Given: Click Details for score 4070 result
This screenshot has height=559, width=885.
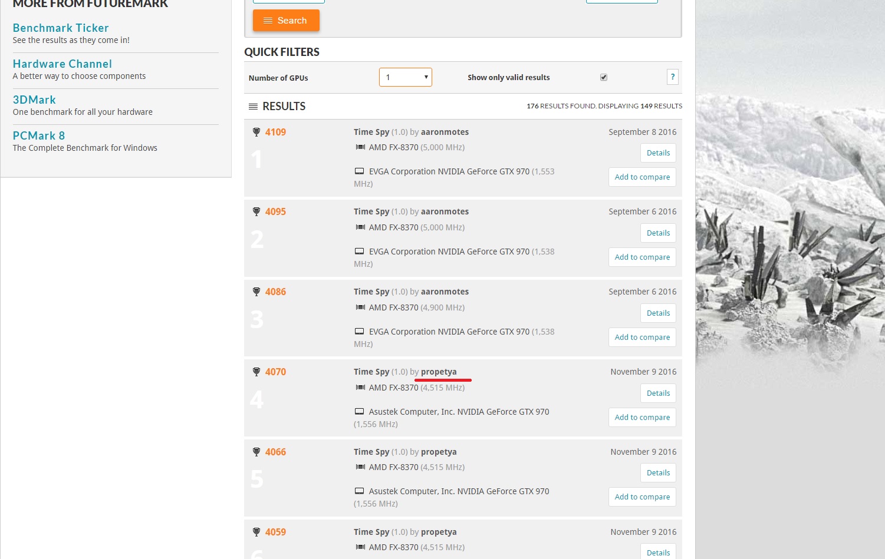Looking at the screenshot, I should pos(658,393).
